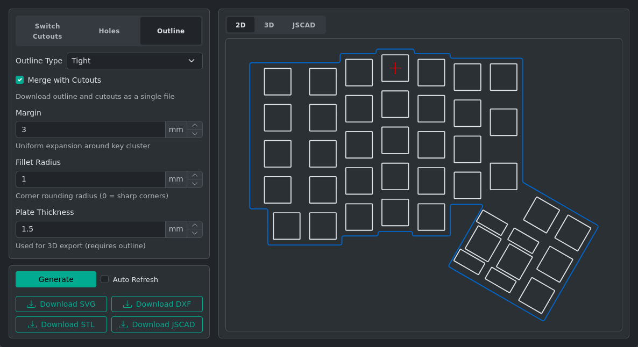
Task: Increment the Margin value using the up arrow
Action: [195, 126]
